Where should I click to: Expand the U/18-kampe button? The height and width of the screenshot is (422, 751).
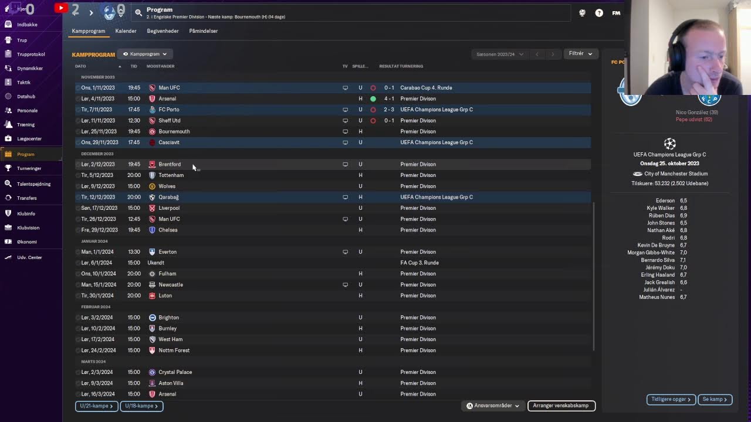click(x=141, y=406)
